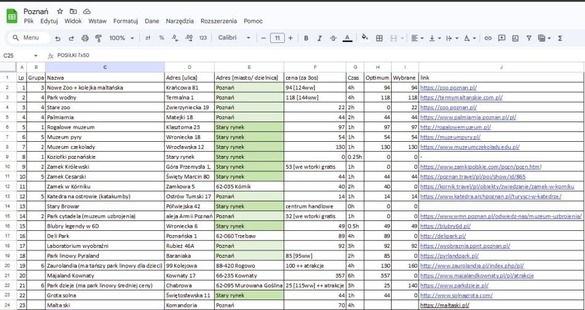Image resolution: width=585 pixels, height=310 pixels.
Task: Open the borders tool
Action: pyautogui.click(x=380, y=38)
